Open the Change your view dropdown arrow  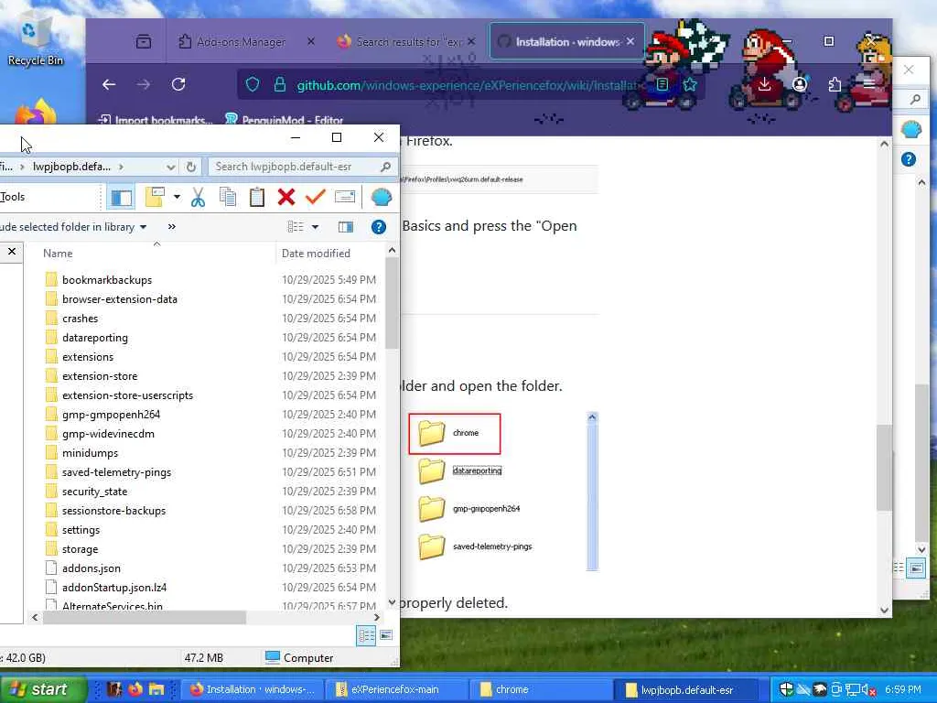point(315,227)
